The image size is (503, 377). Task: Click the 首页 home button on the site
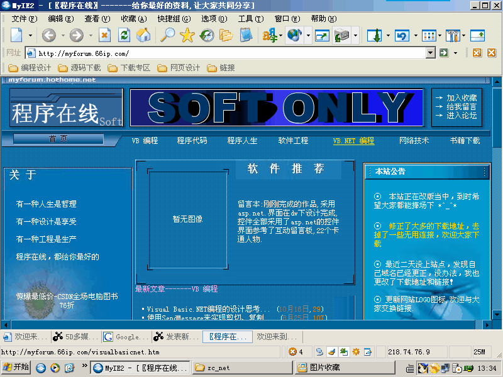pyautogui.click(x=58, y=139)
